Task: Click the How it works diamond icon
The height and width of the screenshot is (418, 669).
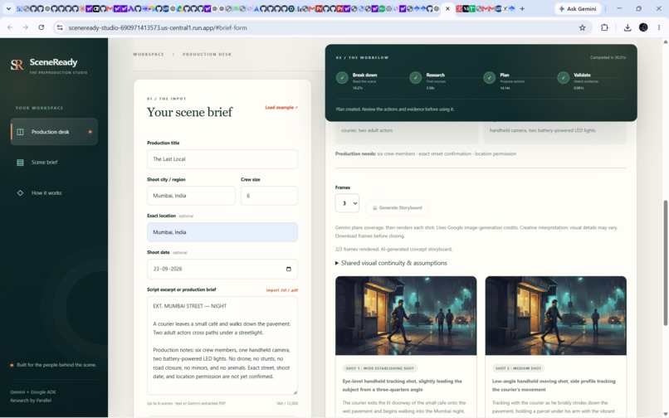Action: click(x=20, y=192)
